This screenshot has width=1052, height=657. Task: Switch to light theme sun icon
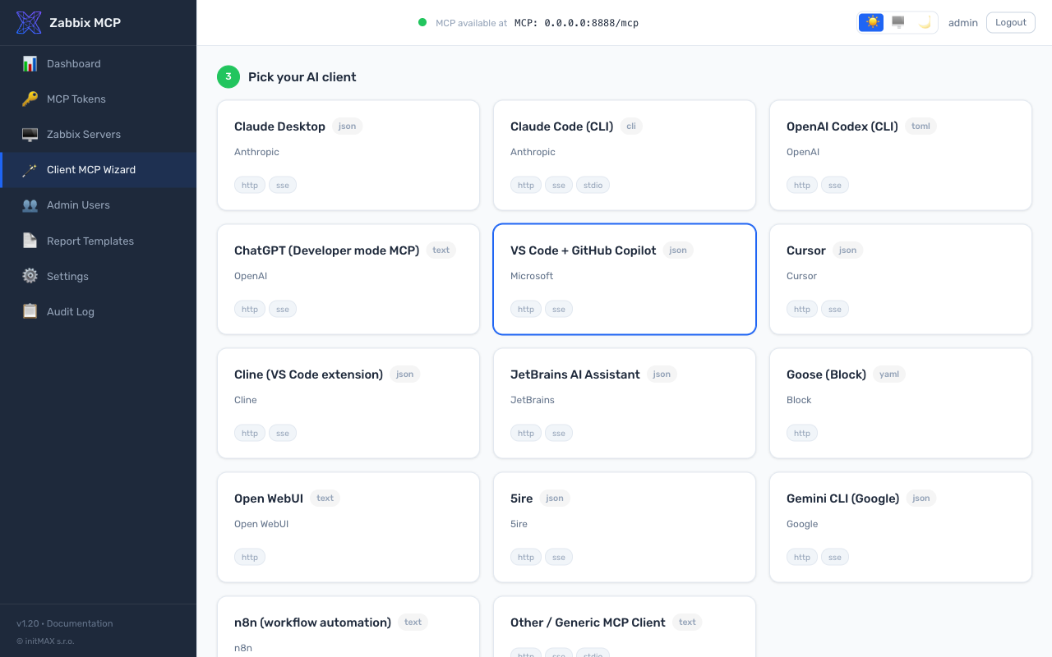coord(871,22)
